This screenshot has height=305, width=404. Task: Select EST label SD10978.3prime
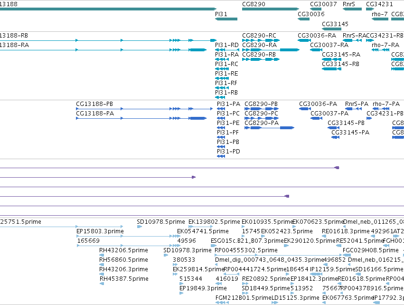[x=188, y=250]
